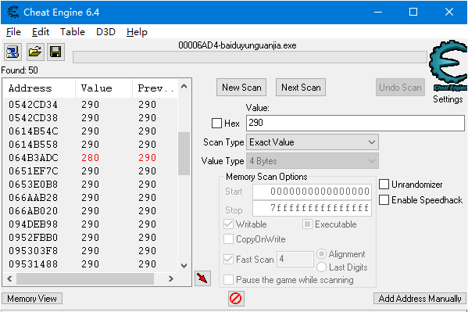
Task: Click the red arrow add-to-list icon
Action: tap(202, 278)
